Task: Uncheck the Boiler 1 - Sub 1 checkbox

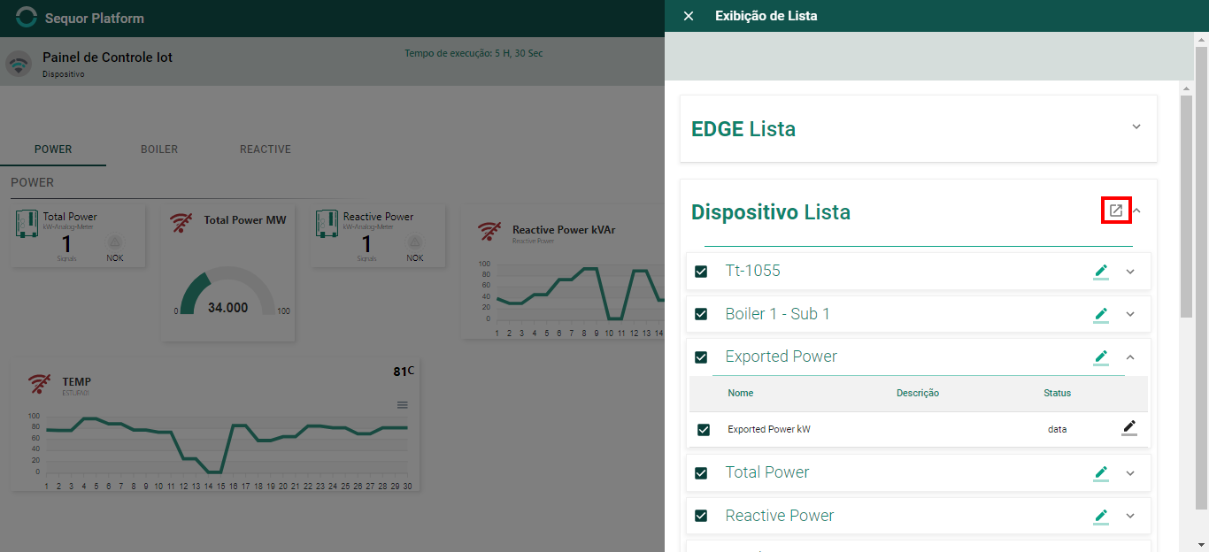Action: coord(701,314)
